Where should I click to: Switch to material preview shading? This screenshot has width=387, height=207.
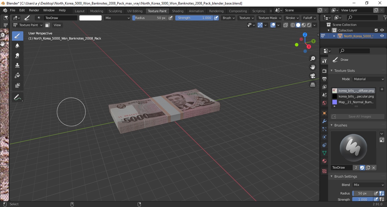(304, 25)
